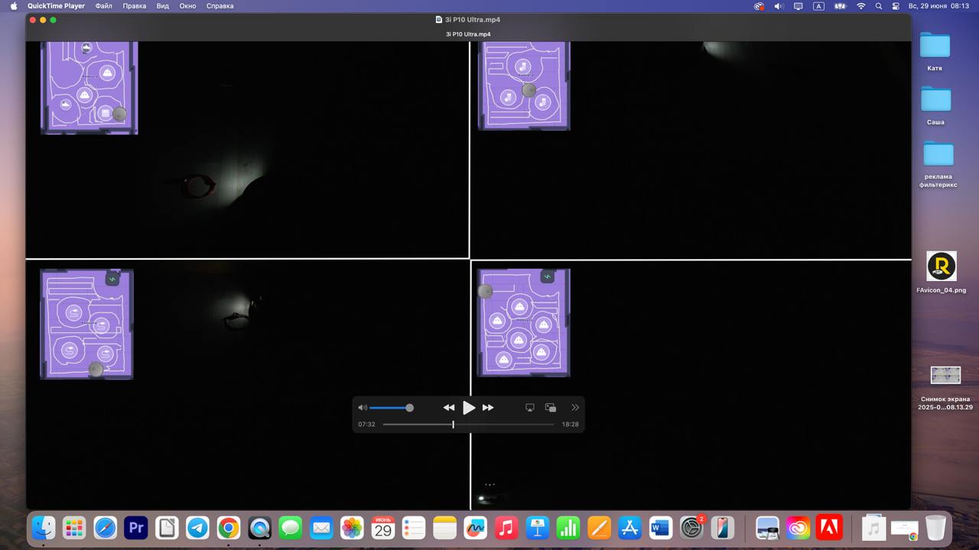Click the blue volume slider knob
The width and height of the screenshot is (979, 550).
(x=409, y=408)
